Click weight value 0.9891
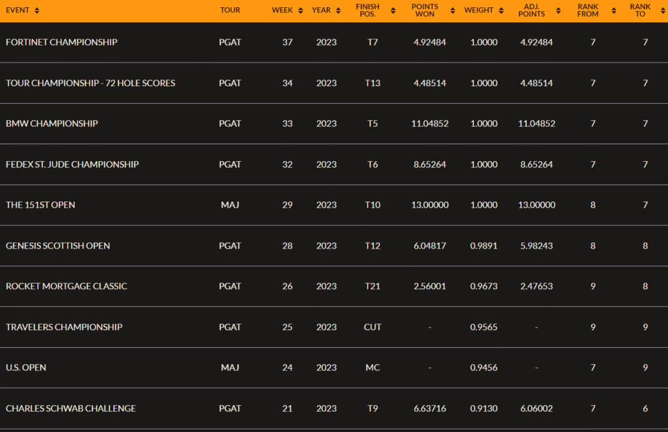The image size is (668, 432). pos(484,246)
